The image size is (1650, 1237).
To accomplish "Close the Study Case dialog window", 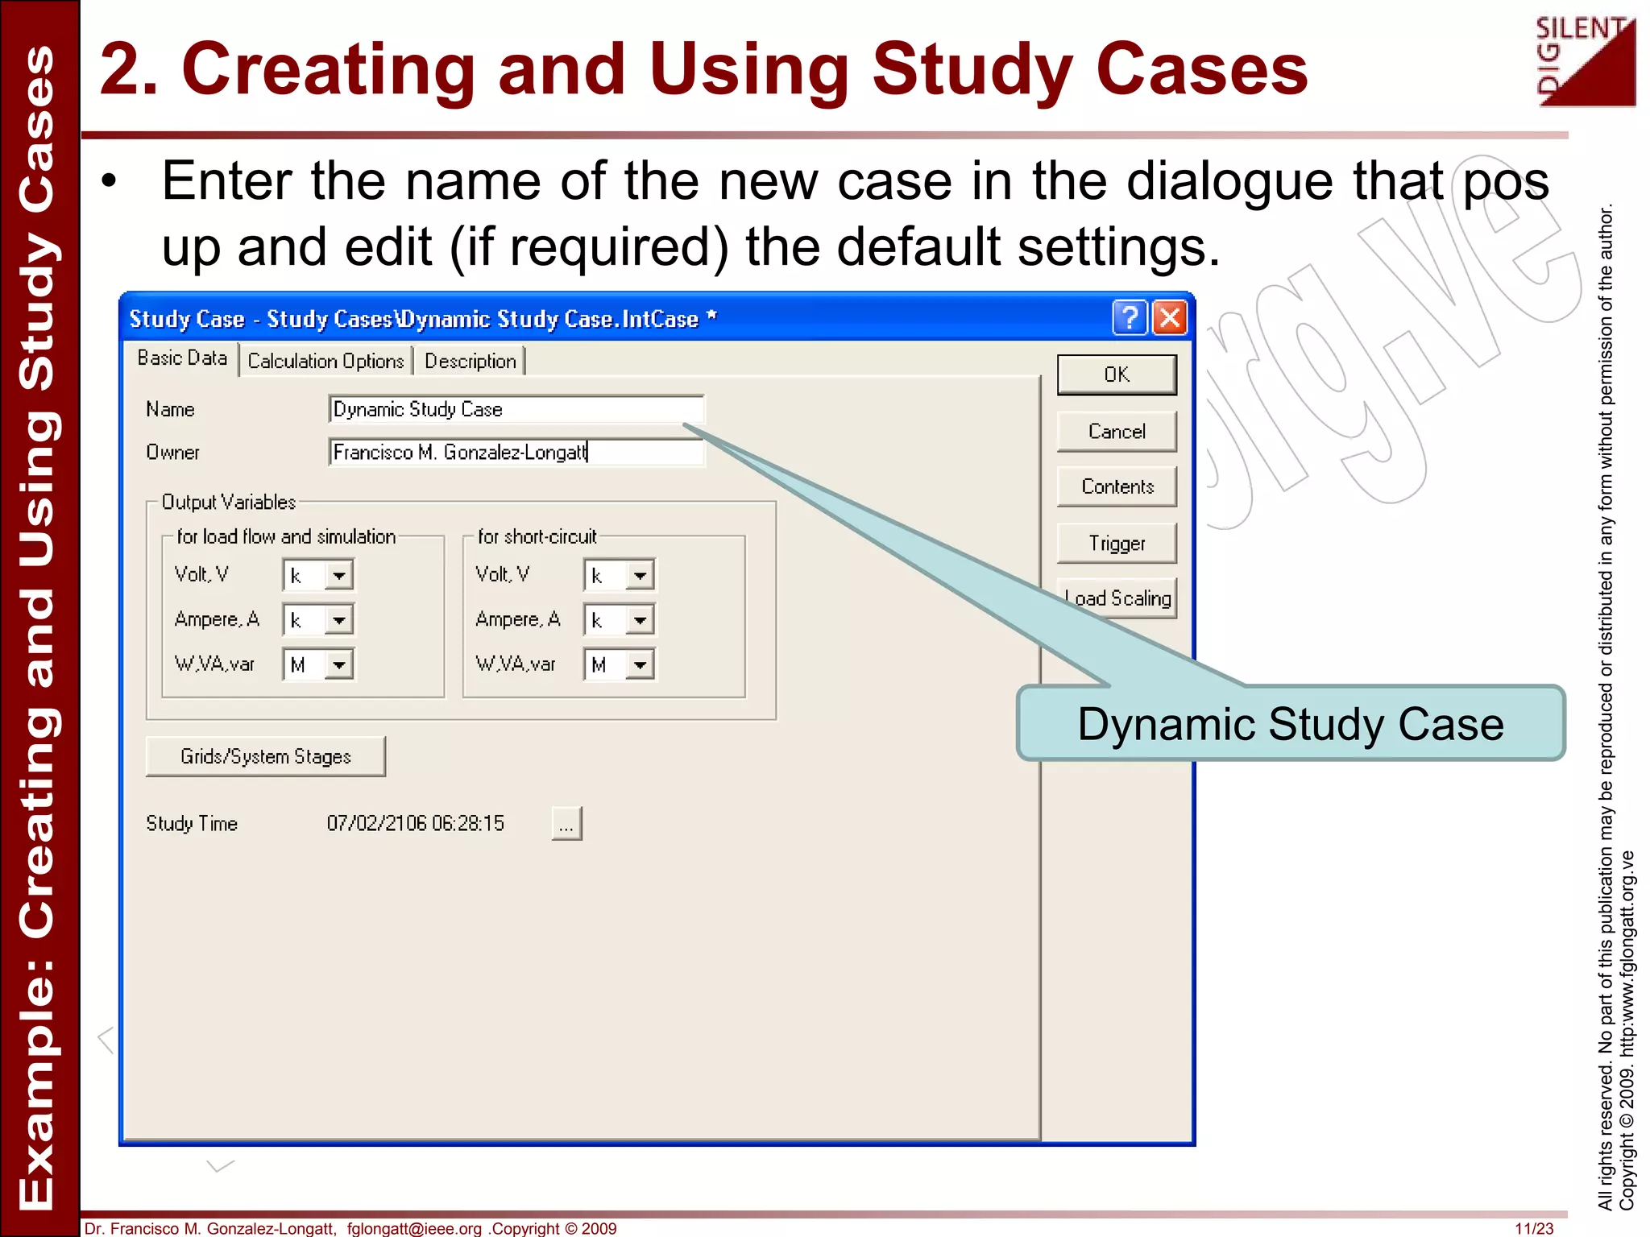I will pos(1169,317).
